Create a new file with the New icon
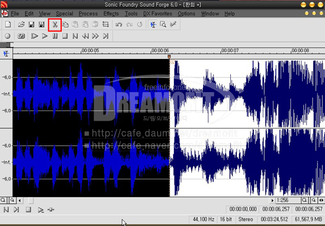 click(x=8, y=24)
